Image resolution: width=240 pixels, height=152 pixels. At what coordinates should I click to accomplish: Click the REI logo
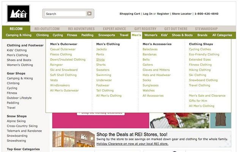click(x=18, y=13)
